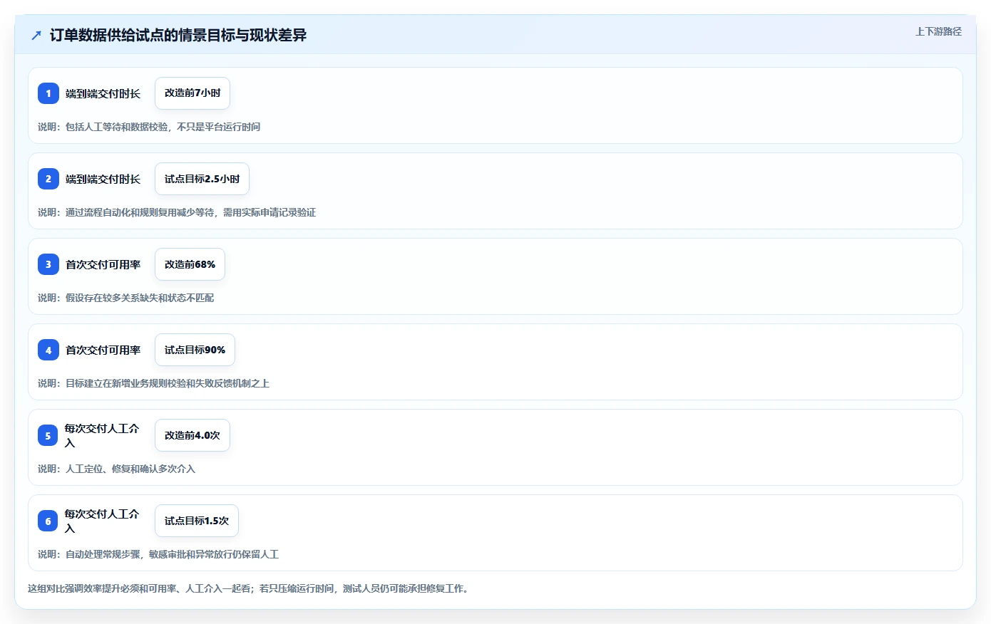Click 首次交付可用率 label in row 3
991x624 pixels.
[x=103, y=264]
